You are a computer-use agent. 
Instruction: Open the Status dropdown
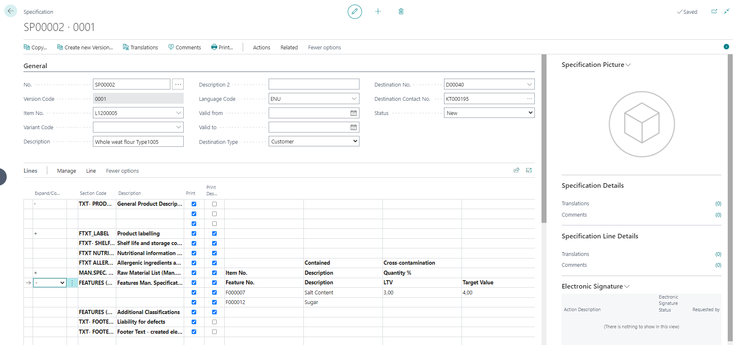tap(489, 113)
